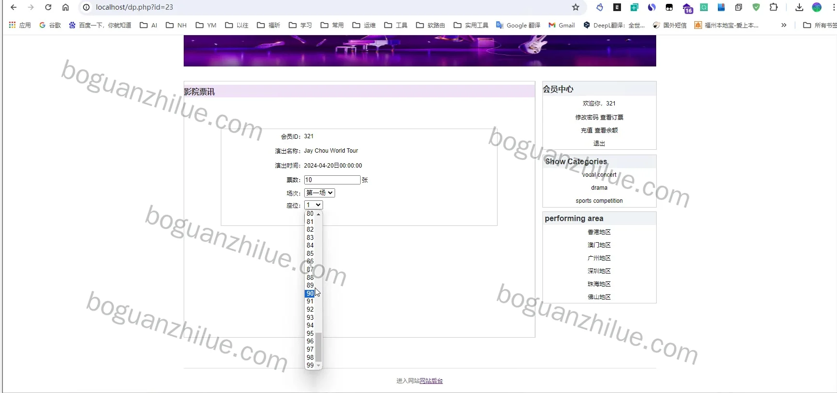837x393 pixels.
Task: Click the seat list scroll-up arrow
Action: tap(319, 214)
